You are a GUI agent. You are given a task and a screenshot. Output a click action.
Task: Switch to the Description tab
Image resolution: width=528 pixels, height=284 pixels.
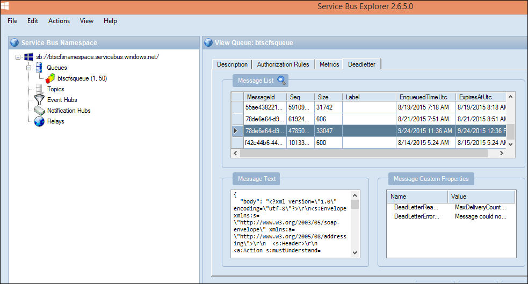[x=232, y=64]
